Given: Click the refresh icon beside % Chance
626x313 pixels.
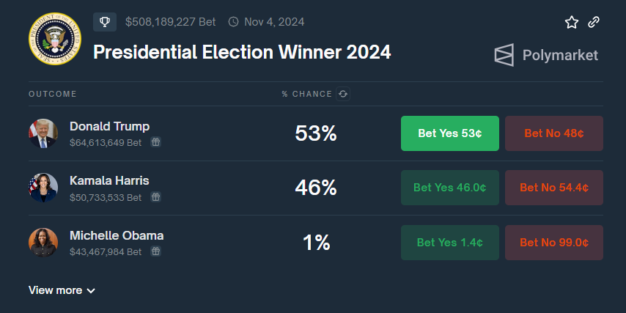Looking at the screenshot, I should (343, 94).
